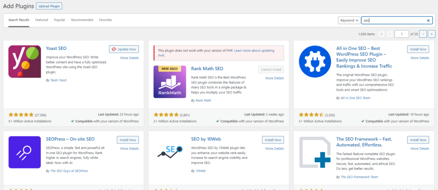Click the disabled previous page arrow
Screen dimensions: 438x190
click(x=390, y=34)
